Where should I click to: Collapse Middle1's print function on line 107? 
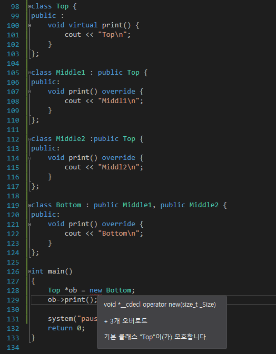click(29, 92)
